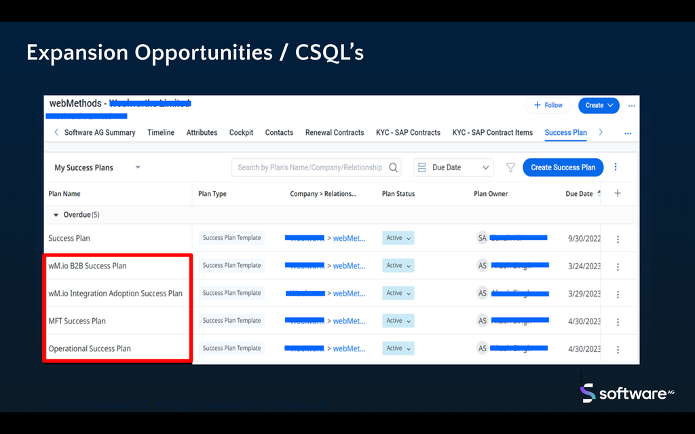
Task: Open the Timeline tab
Action: tap(161, 132)
